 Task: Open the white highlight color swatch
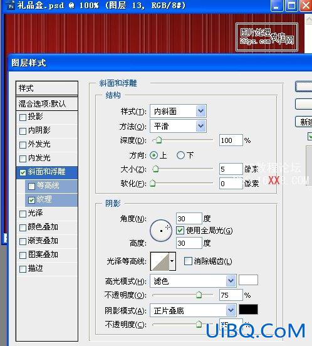248,280
